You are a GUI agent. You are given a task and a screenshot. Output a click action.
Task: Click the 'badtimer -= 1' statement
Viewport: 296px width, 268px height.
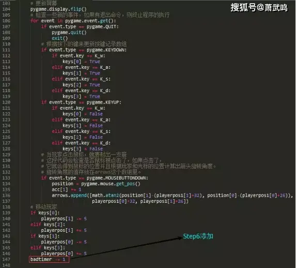coord(48,260)
